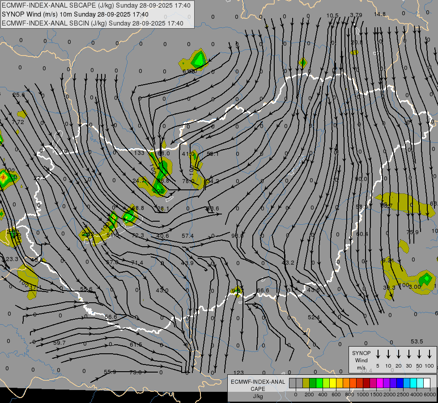The height and width of the screenshot is (403, 438).
Task: Click the SBCIN header line
Action: pyautogui.click(x=93, y=23)
